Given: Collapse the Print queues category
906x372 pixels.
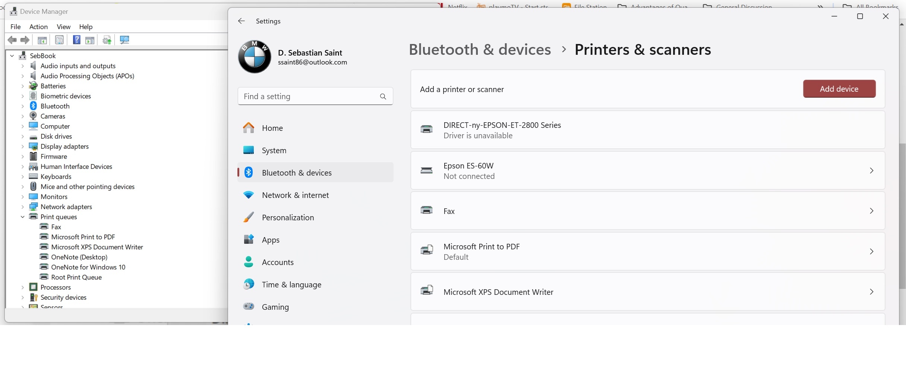Looking at the screenshot, I should 22,217.
